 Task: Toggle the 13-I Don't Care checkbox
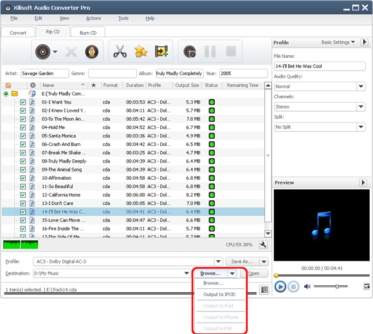point(23,204)
